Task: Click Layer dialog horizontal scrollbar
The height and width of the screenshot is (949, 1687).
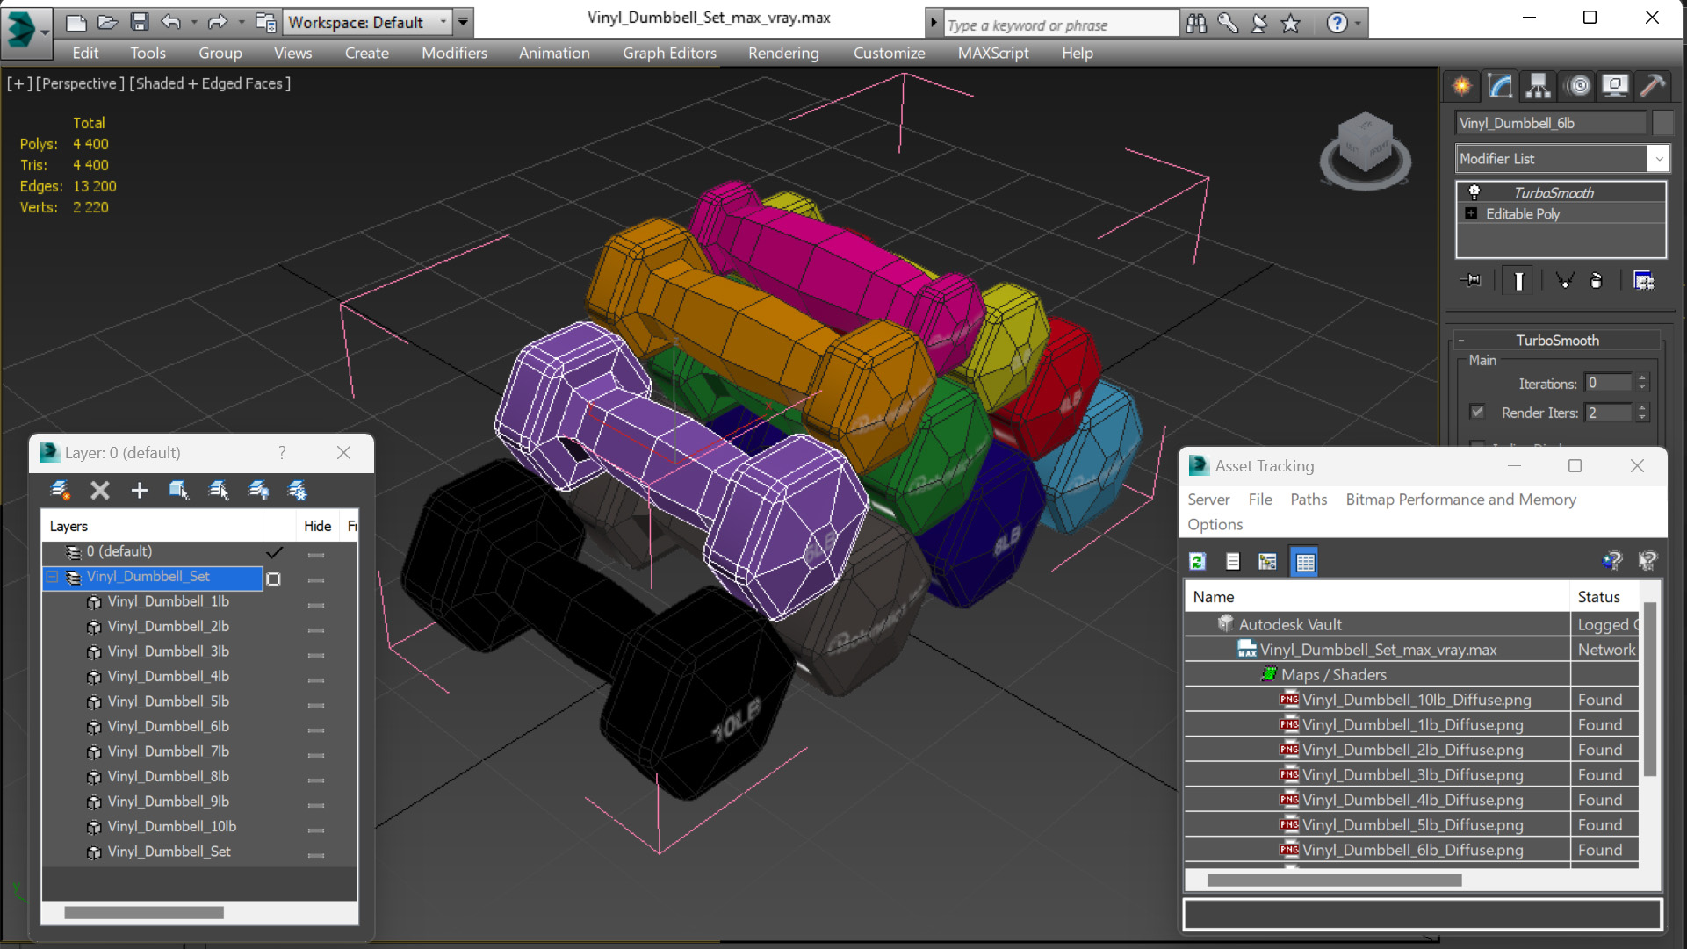Action: coord(144,913)
